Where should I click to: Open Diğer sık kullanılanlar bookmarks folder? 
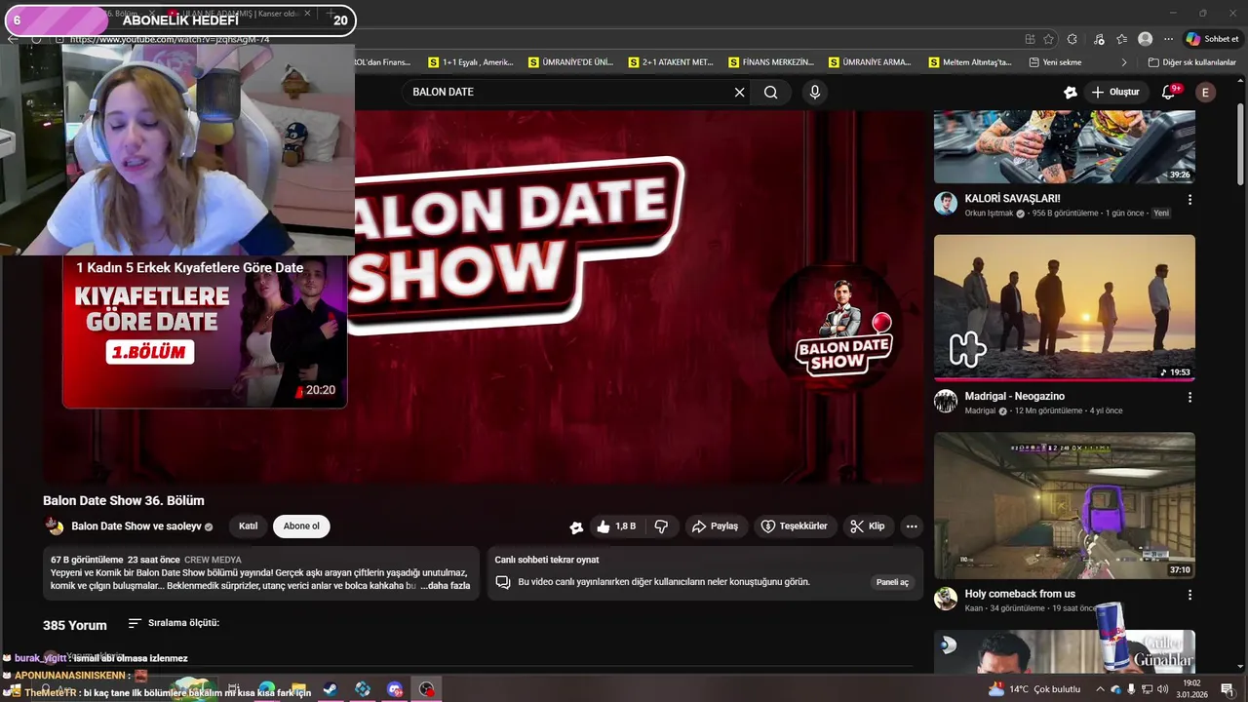pyautogui.click(x=1191, y=62)
